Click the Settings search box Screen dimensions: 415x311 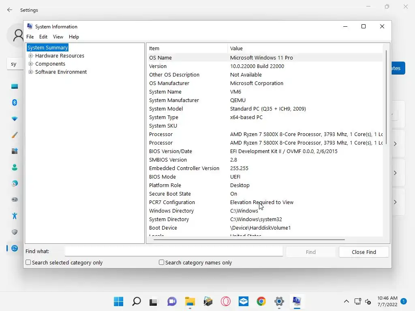point(15,64)
